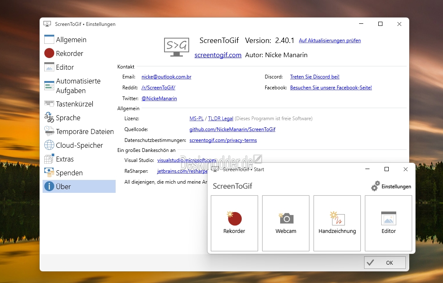Viewport: 443px width, 283px height.
Task: Open the screentogif.com/privacy-terms link
Action: 223,140
